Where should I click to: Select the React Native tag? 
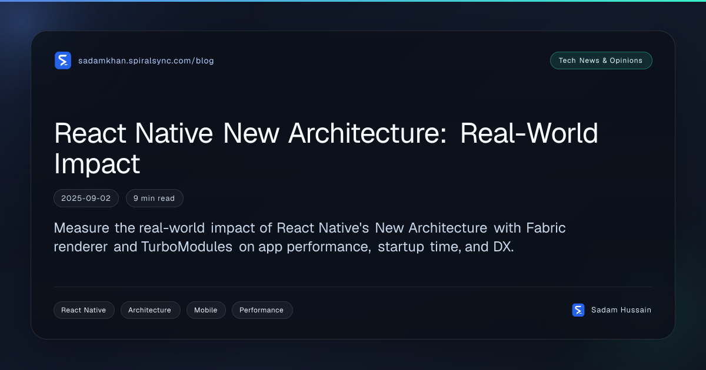[84, 310]
